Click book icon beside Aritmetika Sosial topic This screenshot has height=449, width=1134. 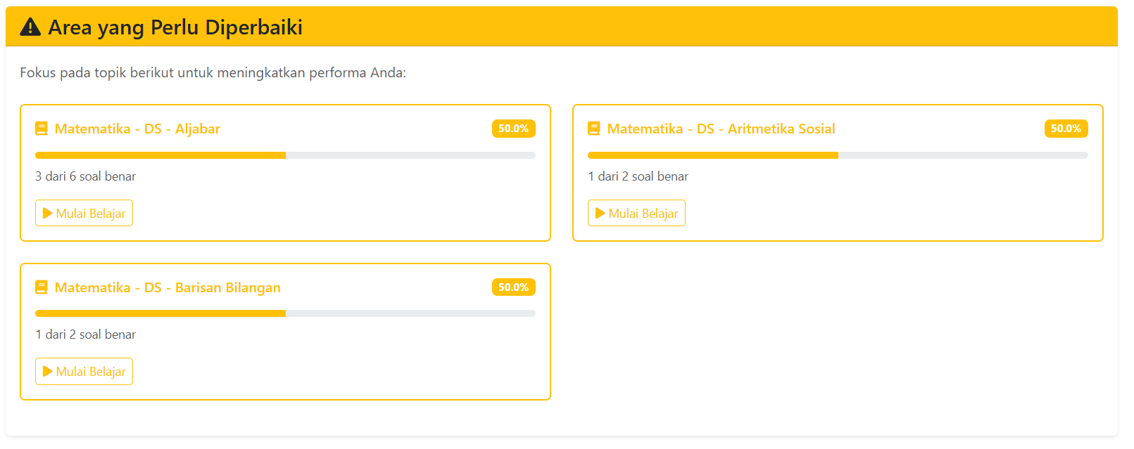tap(594, 129)
